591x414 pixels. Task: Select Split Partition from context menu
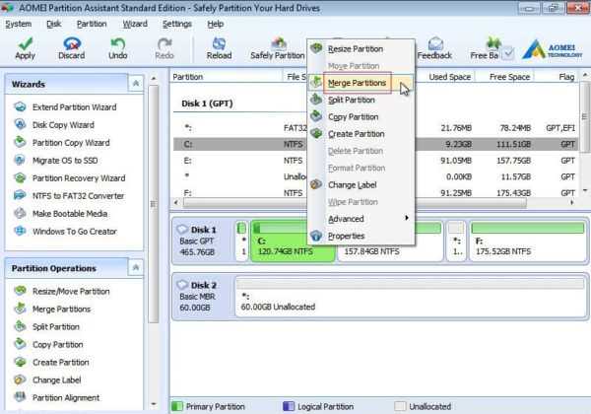click(352, 100)
